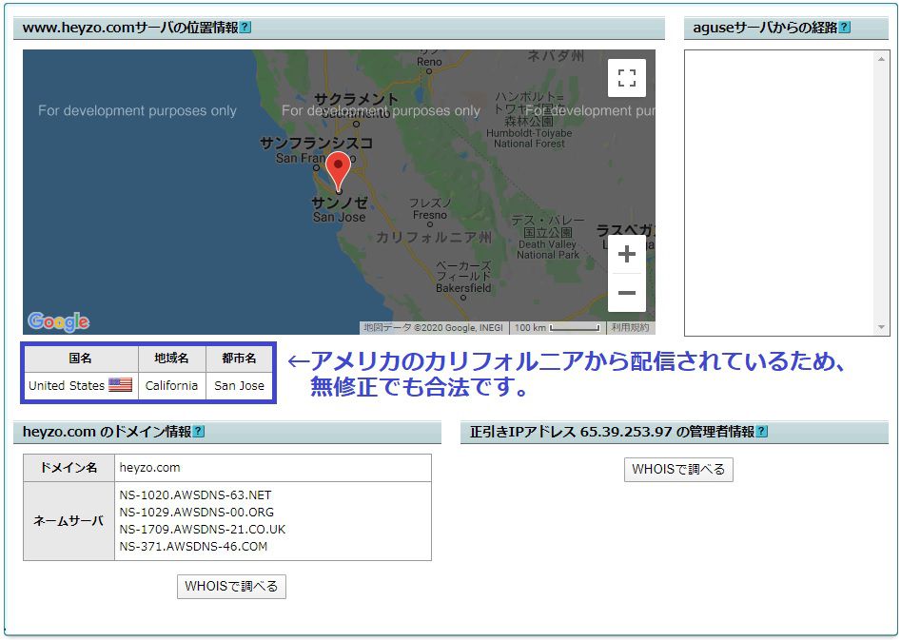
Task: Open the 利用規約 link on the map
Action: click(630, 327)
